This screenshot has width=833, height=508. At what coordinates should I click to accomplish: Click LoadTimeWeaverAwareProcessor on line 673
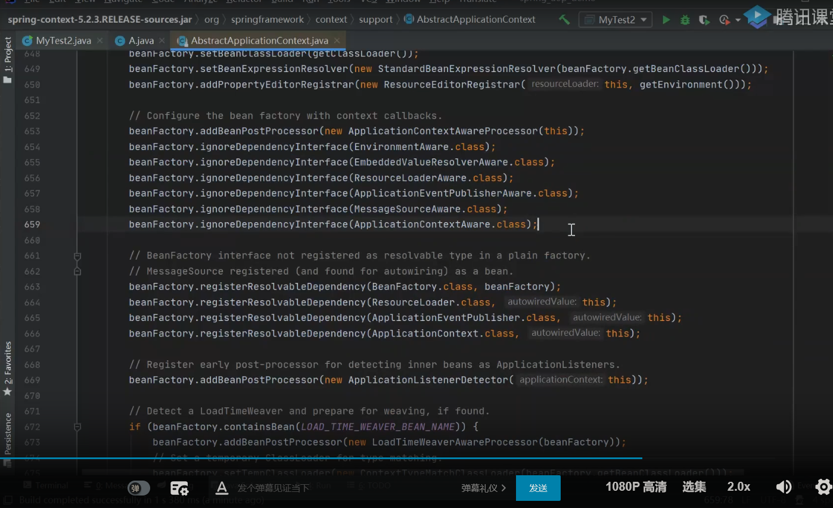coord(455,442)
